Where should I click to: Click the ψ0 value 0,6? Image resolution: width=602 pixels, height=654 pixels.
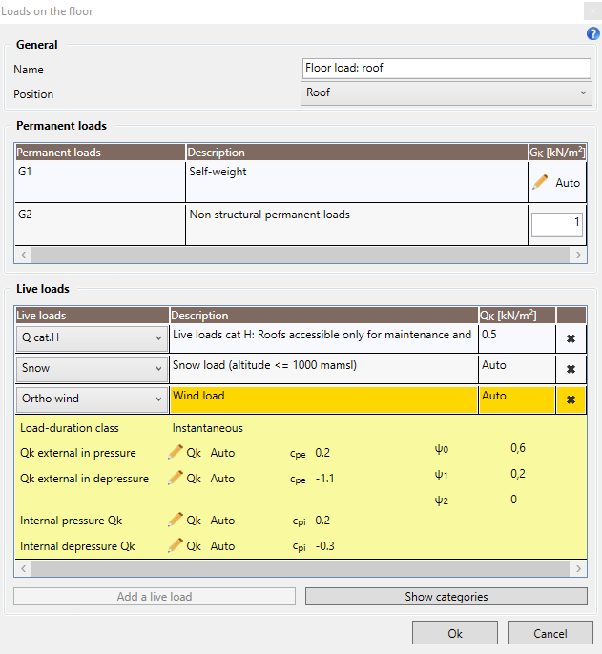[518, 448]
